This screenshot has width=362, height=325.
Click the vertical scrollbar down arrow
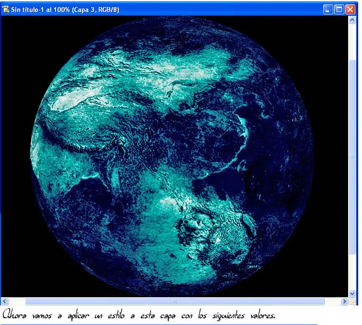coord(352,293)
